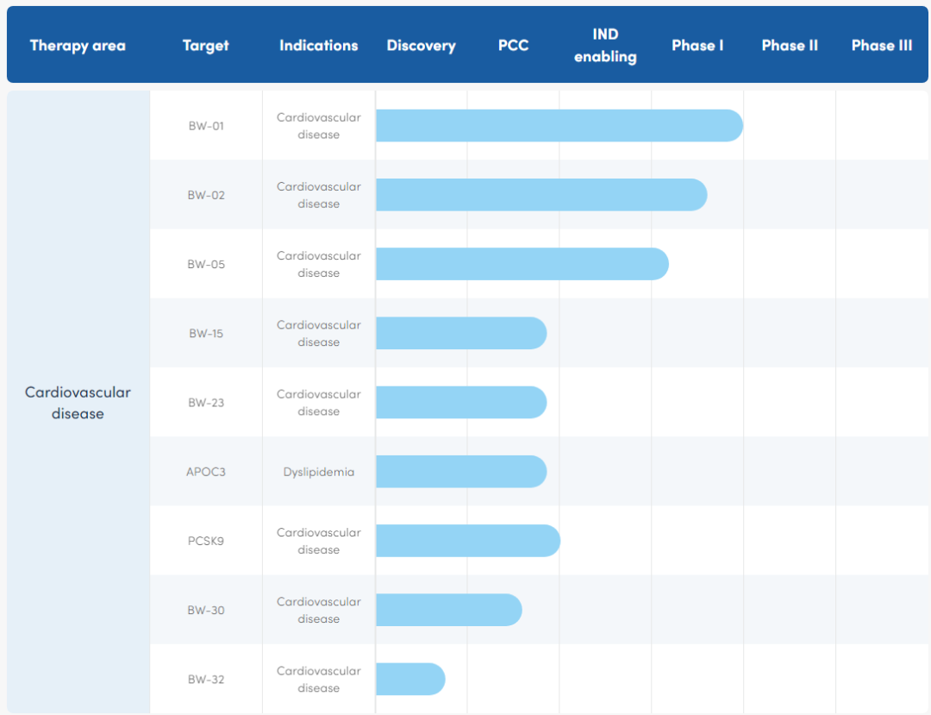
Task: Click the short BW-32 progress bar
Action: tap(410, 680)
